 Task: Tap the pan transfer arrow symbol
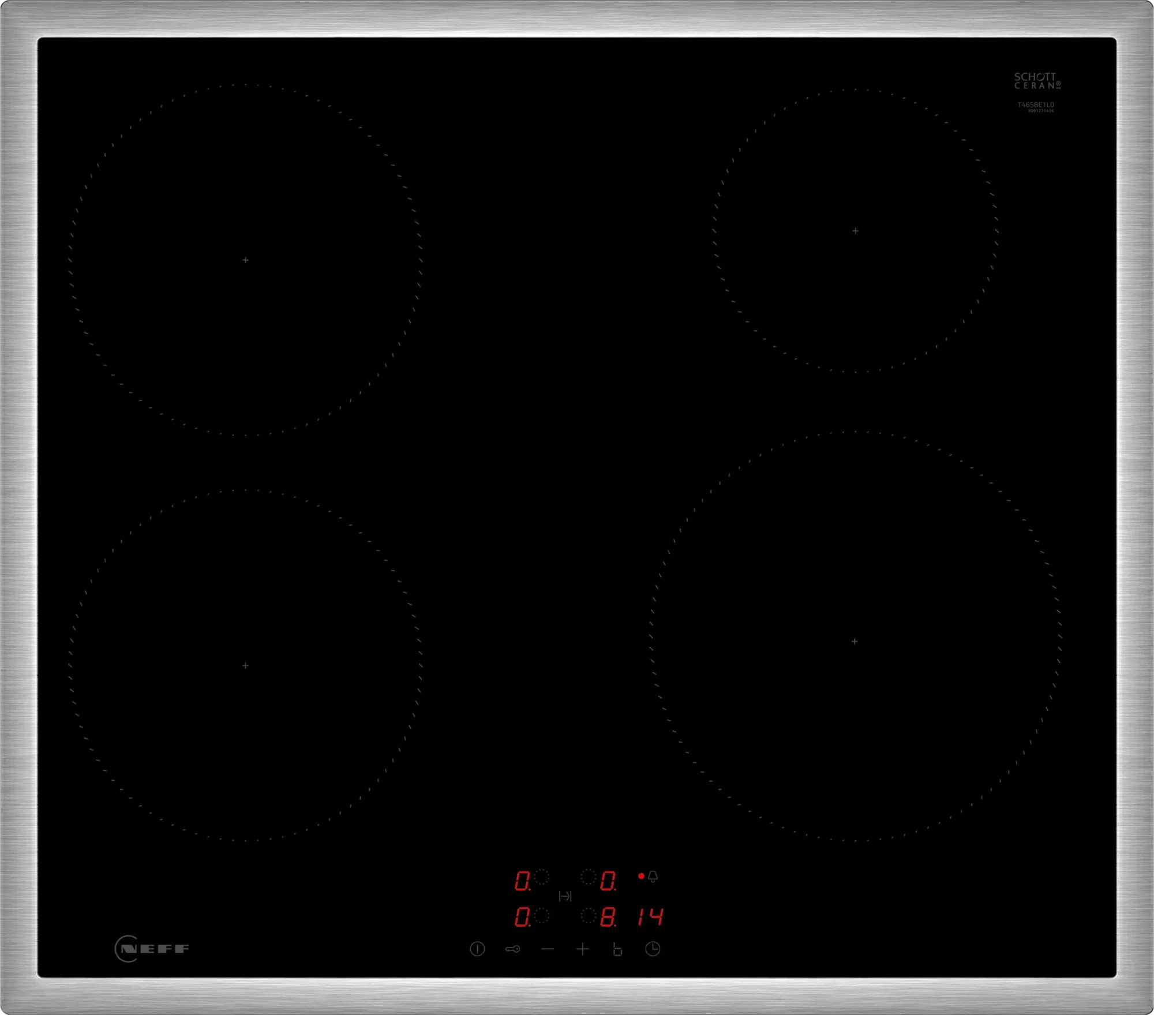(567, 895)
